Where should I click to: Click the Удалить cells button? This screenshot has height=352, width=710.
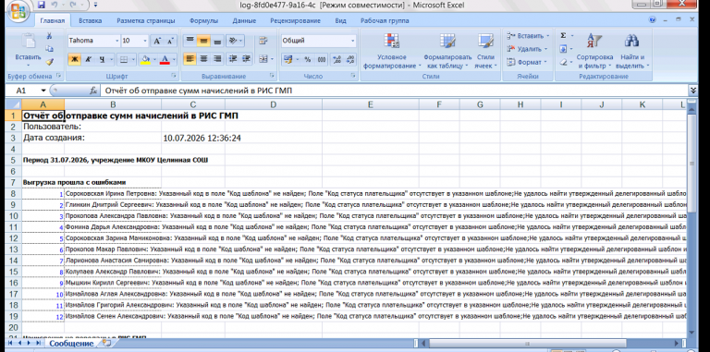[x=528, y=49]
